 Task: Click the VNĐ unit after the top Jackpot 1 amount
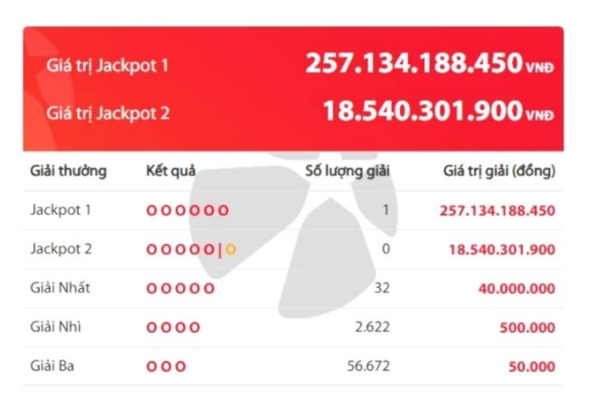click(539, 67)
